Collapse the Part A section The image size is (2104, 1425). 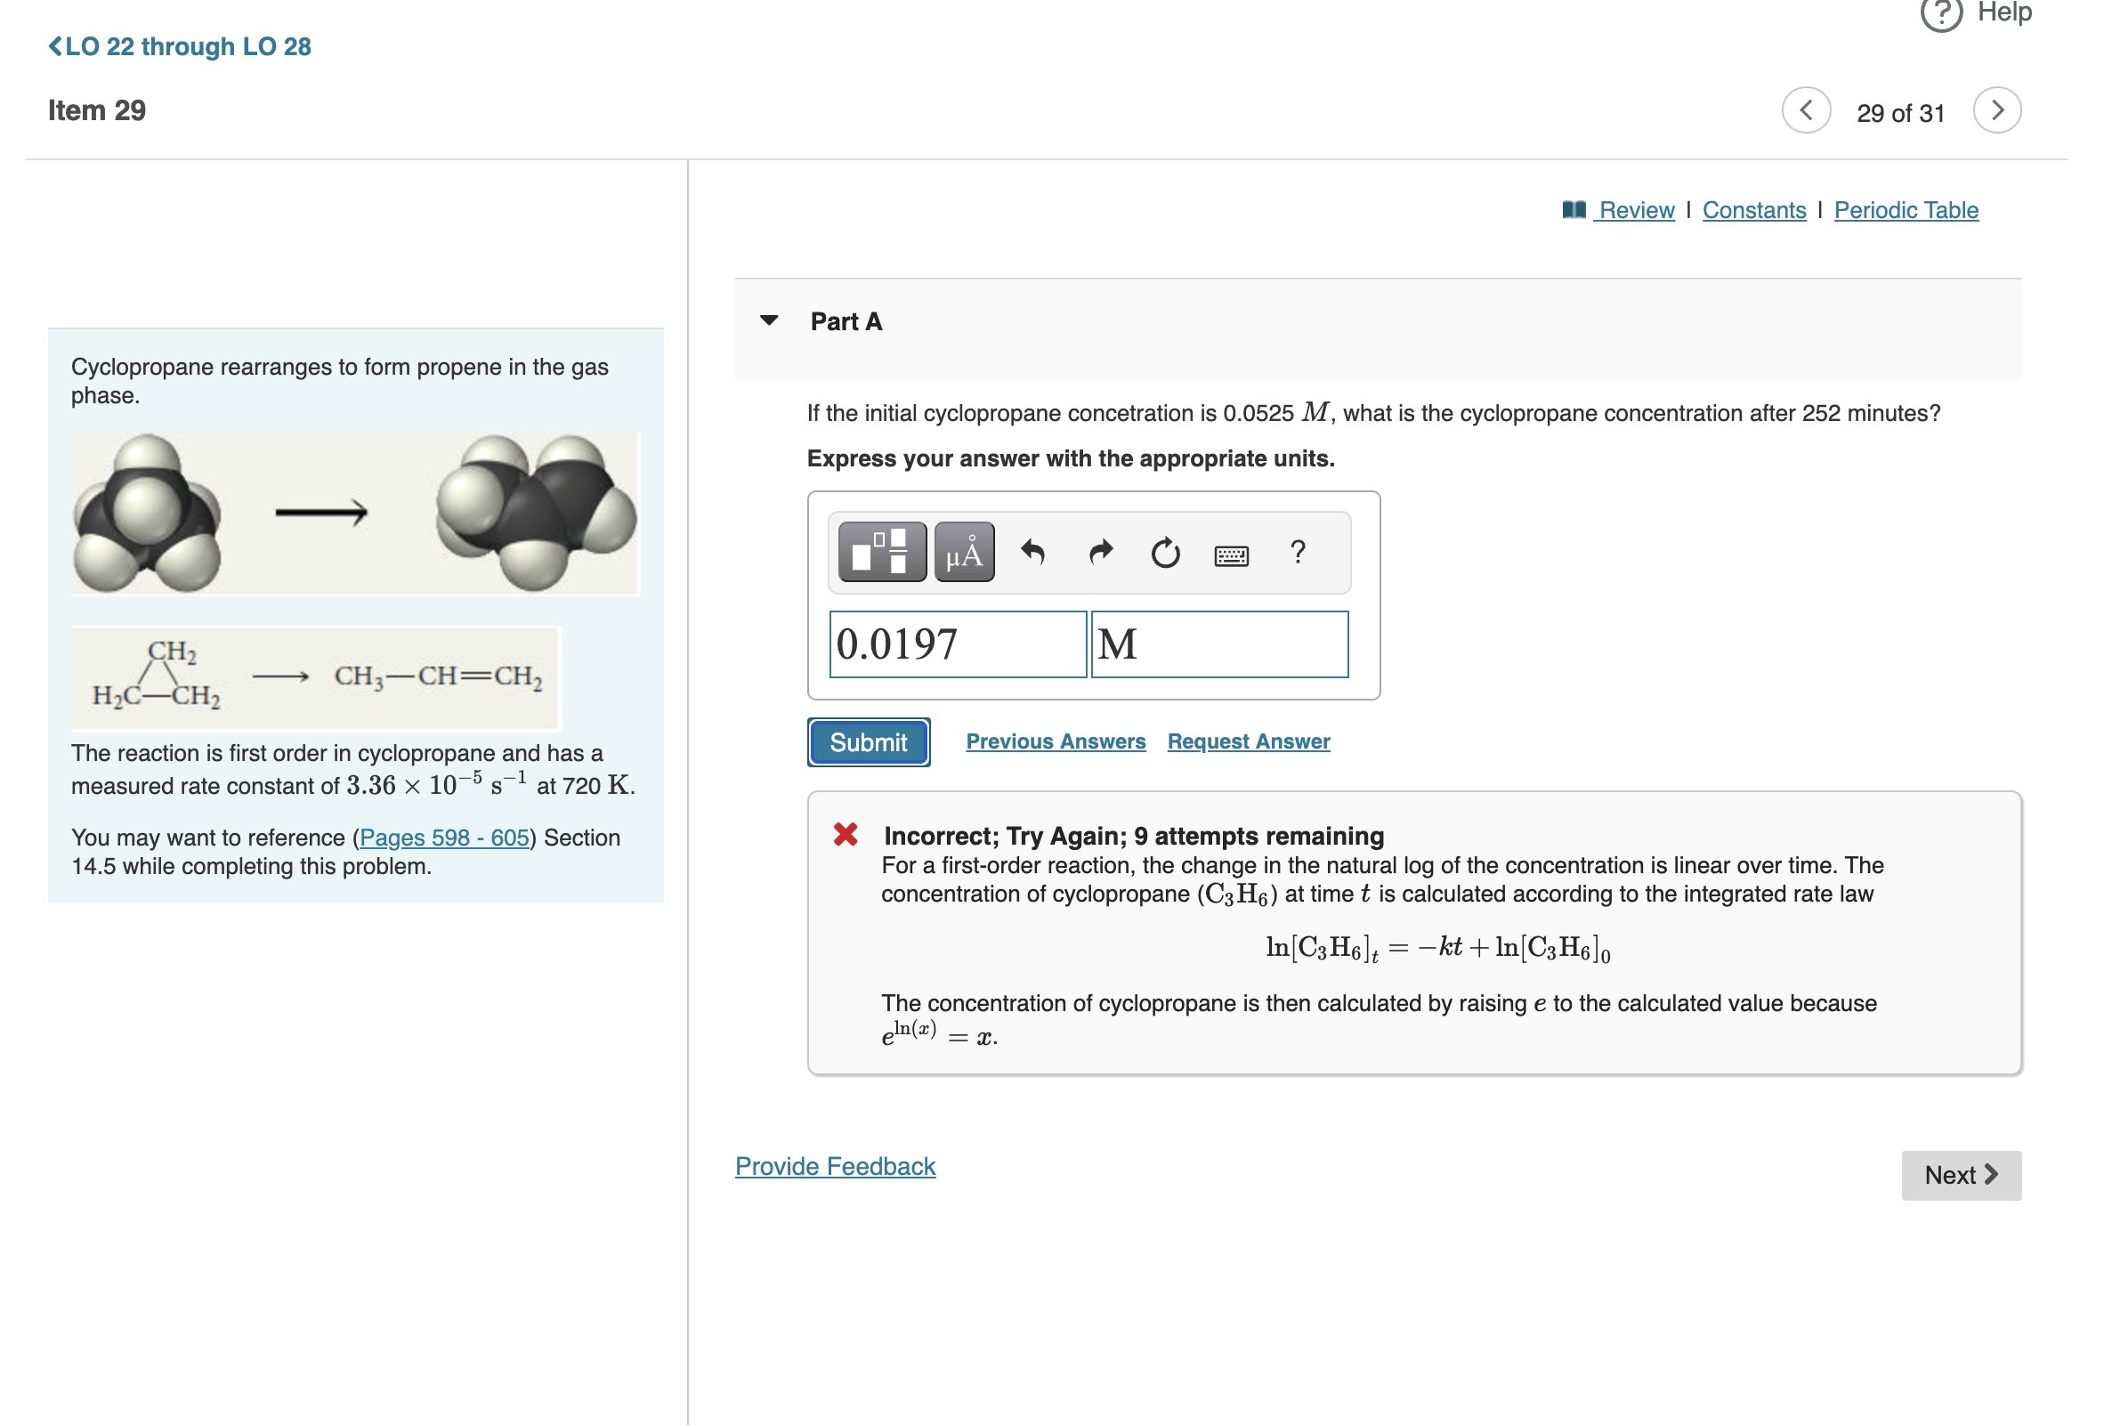click(x=769, y=321)
